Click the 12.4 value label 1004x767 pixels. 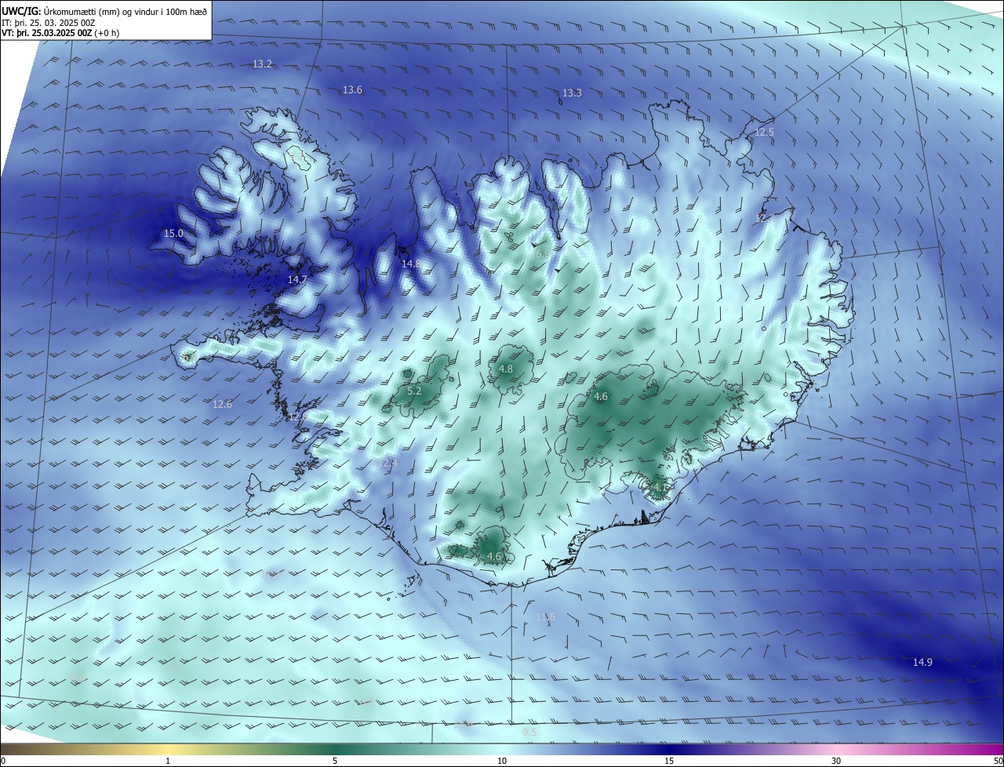point(387,464)
